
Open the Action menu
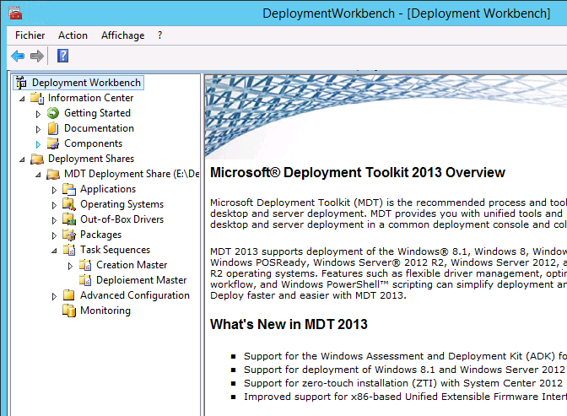pyautogui.click(x=73, y=35)
